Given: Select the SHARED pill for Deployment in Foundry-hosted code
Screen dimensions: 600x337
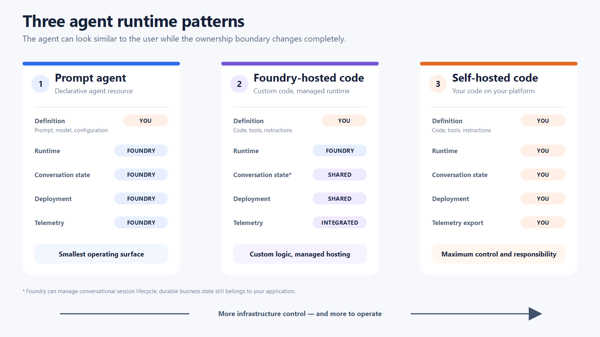Looking at the screenshot, I should point(340,198).
